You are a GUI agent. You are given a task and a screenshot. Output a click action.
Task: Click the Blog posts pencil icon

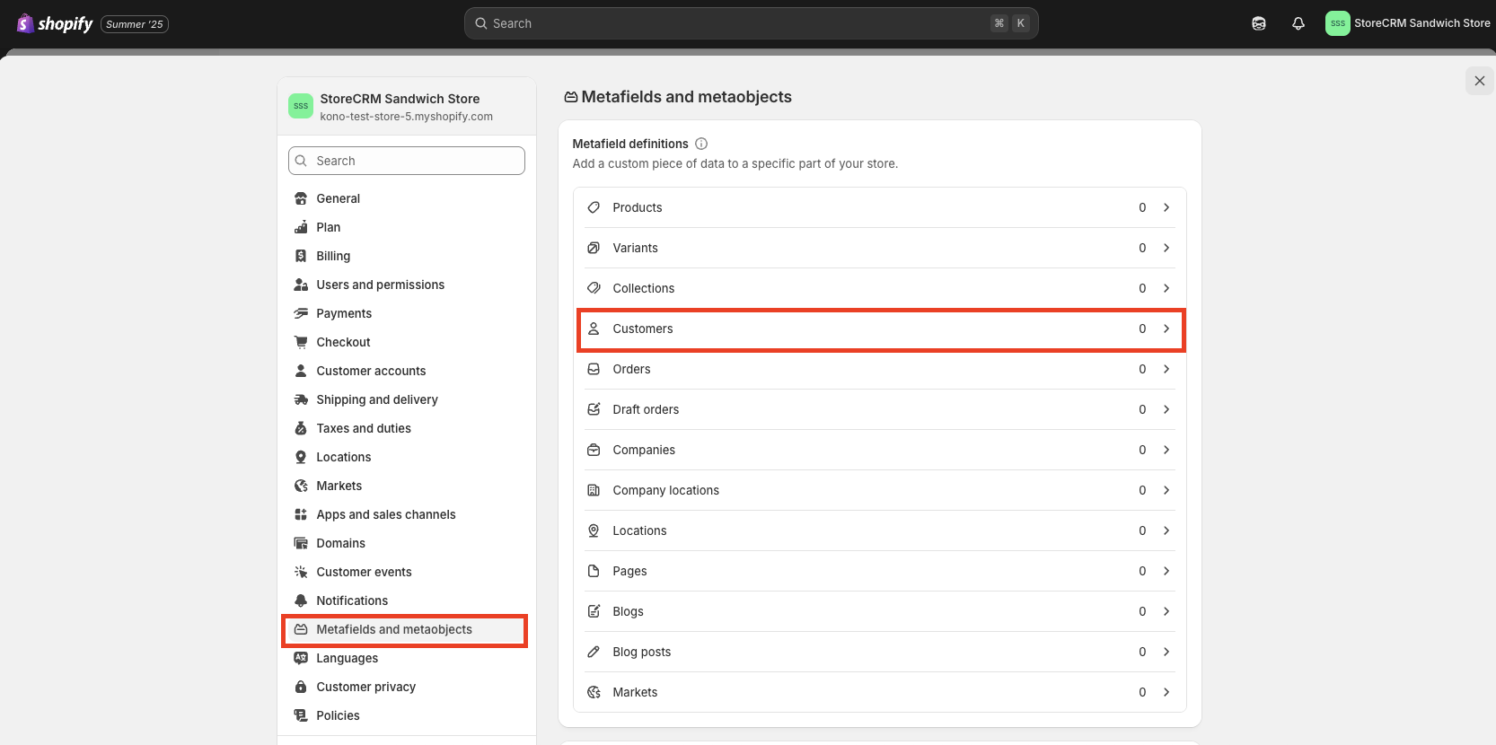(594, 652)
